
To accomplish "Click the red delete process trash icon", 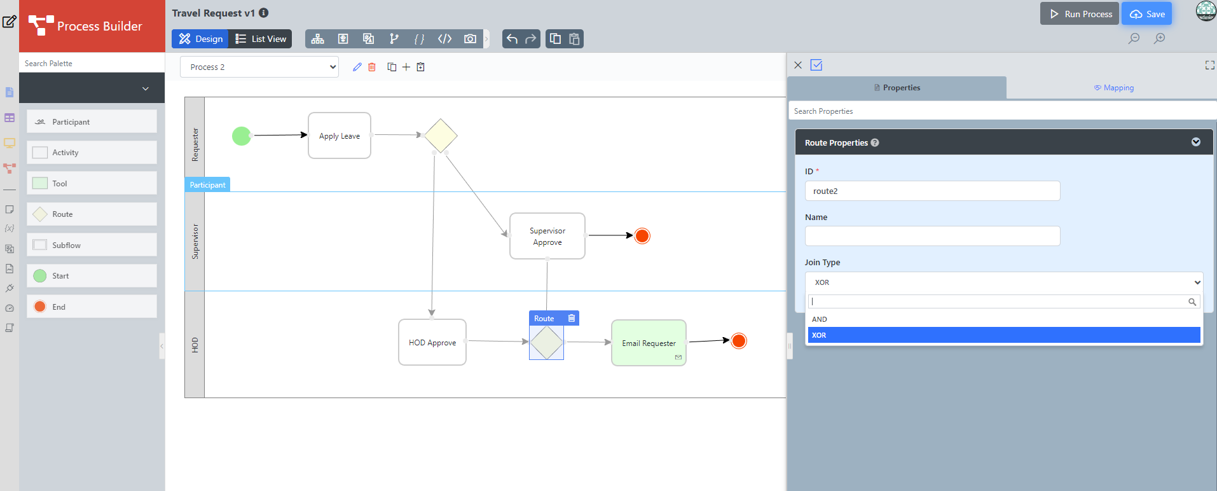I will [x=372, y=67].
